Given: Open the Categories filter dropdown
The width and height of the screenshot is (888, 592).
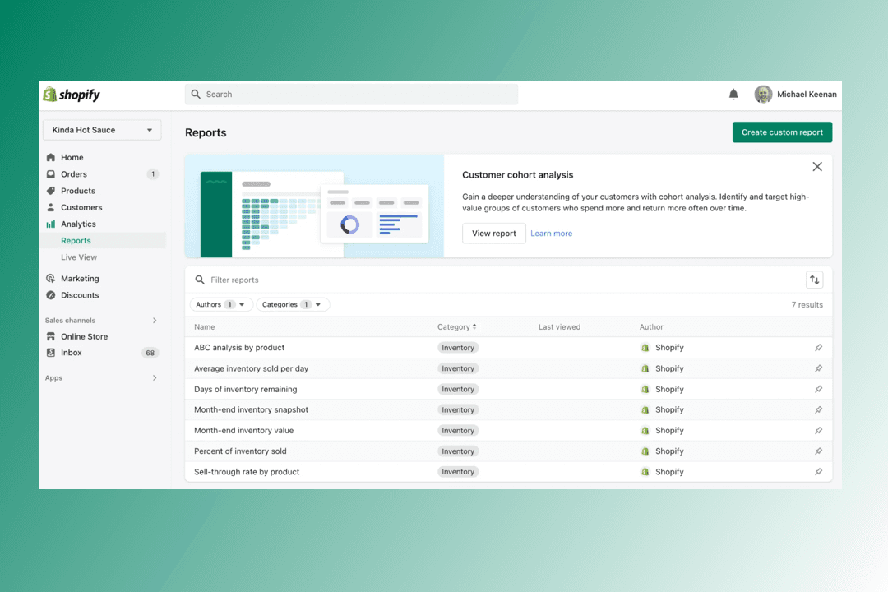Looking at the screenshot, I should coord(292,305).
